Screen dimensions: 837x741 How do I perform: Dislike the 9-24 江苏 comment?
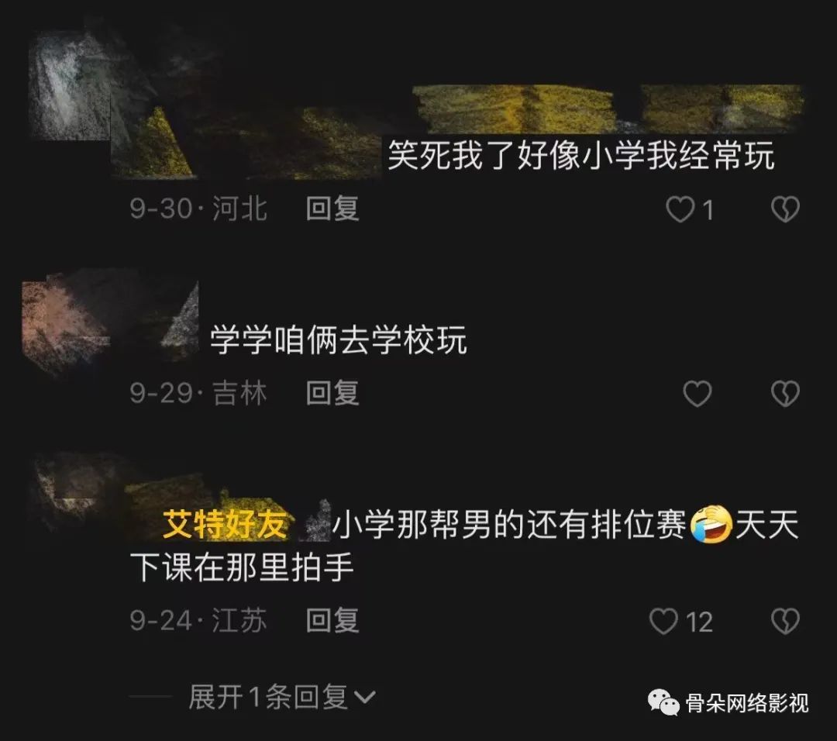coord(784,622)
